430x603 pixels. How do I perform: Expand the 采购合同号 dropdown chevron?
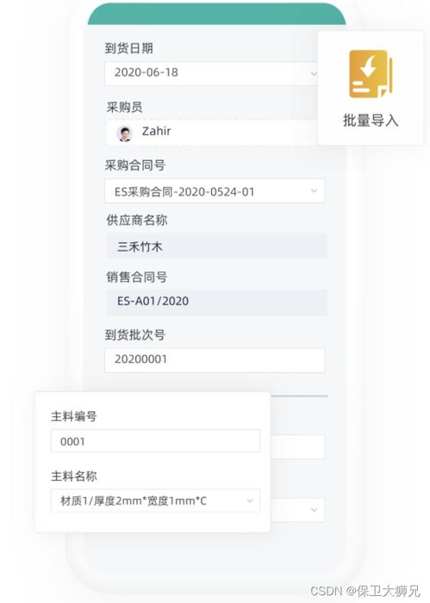314,190
